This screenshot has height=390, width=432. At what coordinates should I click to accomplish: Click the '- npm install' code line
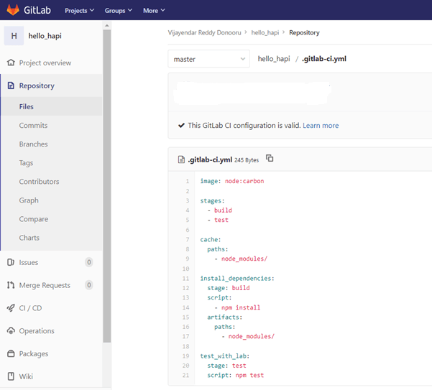[237, 307]
